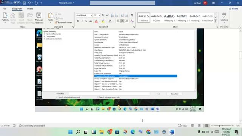Open File Explorer from the taskbar
This screenshot has width=242, height=136.
102,132
